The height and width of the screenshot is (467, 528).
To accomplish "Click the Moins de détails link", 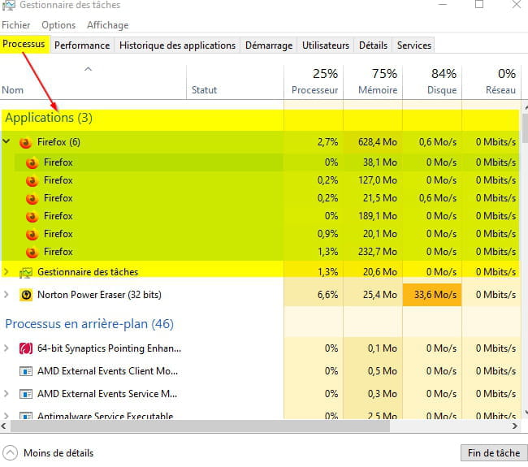I will [x=58, y=453].
